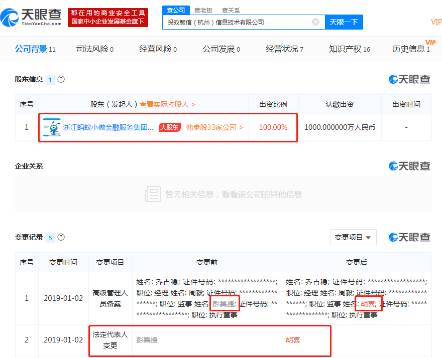Image resolution: width=442 pixels, height=358 pixels.
Task: Switch to the 查老板 search tab
Action: pos(203,10)
